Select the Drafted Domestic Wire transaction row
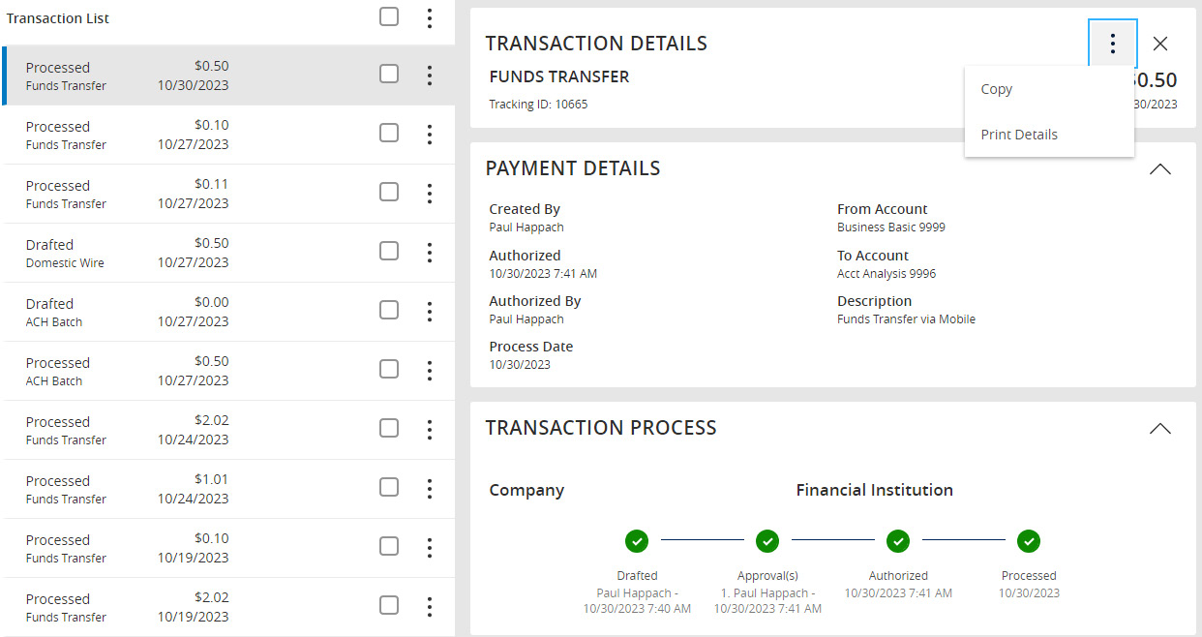 click(145, 252)
